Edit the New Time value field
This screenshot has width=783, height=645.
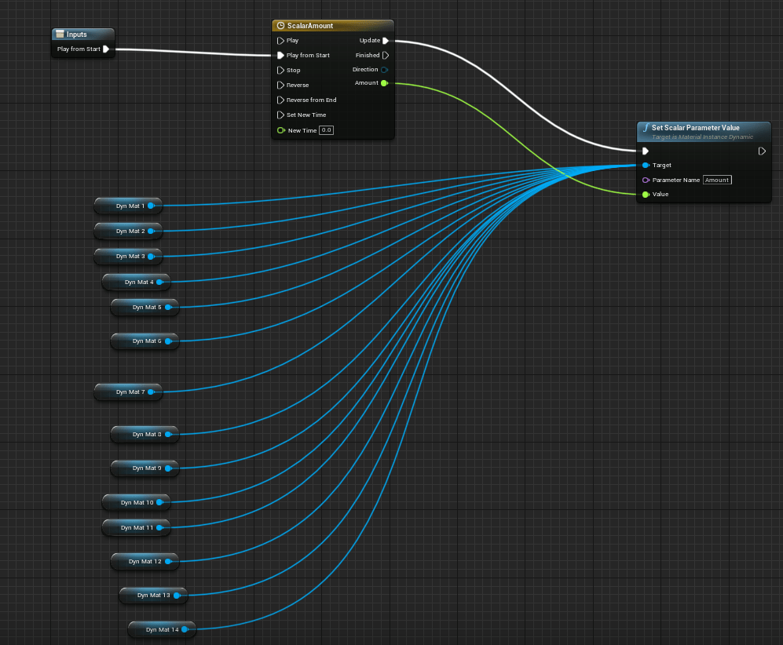click(x=326, y=130)
